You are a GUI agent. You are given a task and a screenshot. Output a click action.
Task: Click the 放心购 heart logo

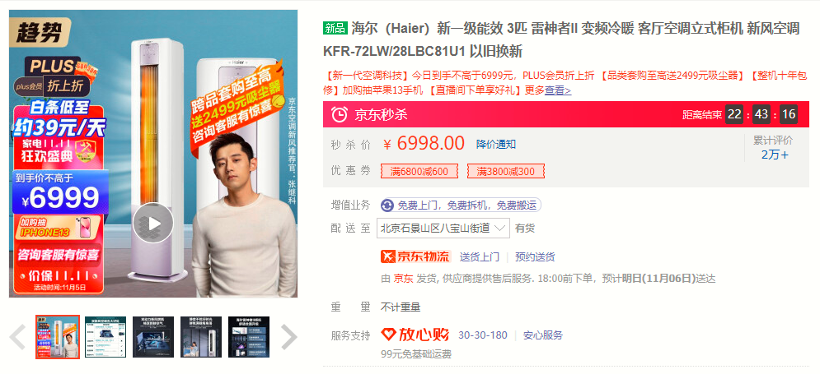tap(415, 335)
